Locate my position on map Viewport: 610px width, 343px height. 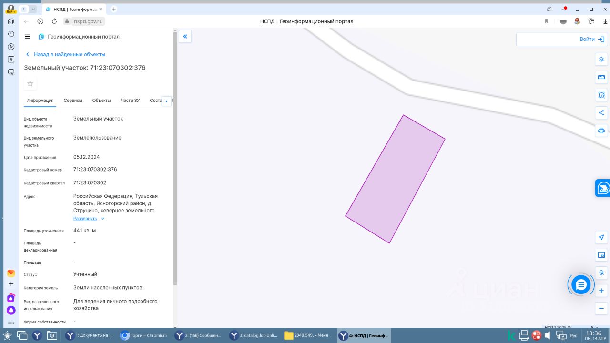[601, 237]
